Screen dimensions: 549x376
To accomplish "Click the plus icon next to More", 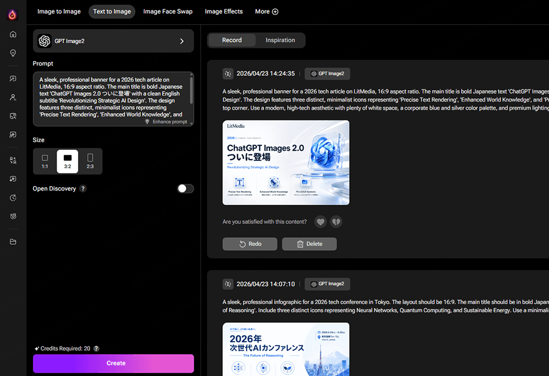I will coord(275,12).
